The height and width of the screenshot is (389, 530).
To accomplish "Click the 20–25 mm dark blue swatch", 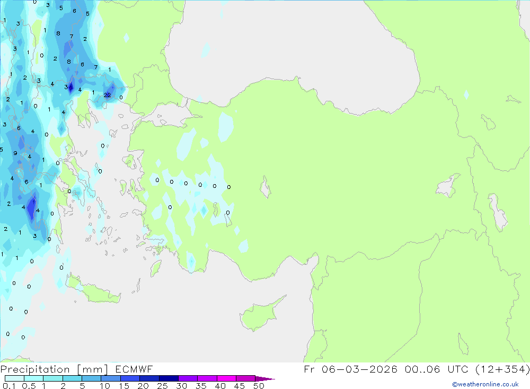I will click(x=149, y=378).
